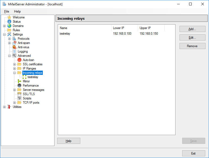This screenshot has height=158, width=209.
Task: Click the Settings tools icon
Action: coord(9,34)
